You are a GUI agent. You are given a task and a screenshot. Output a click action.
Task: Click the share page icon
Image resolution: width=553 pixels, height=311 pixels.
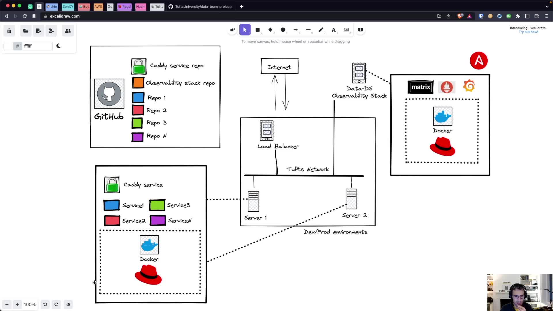pos(448,16)
